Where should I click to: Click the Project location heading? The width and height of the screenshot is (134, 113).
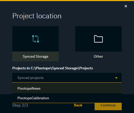pos(37,16)
